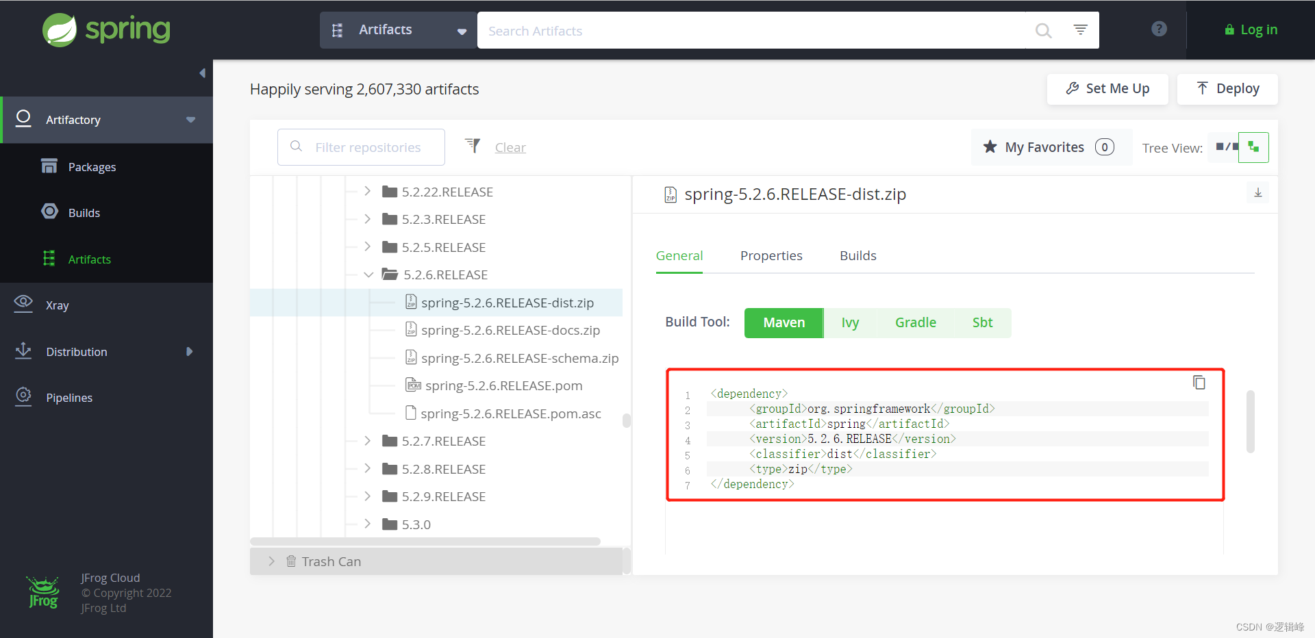
Task: Select the Maven build tool
Action: pyautogui.click(x=784, y=322)
